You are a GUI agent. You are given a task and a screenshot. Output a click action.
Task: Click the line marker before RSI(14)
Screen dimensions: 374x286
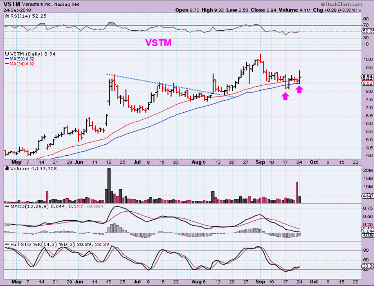(x=7, y=16)
